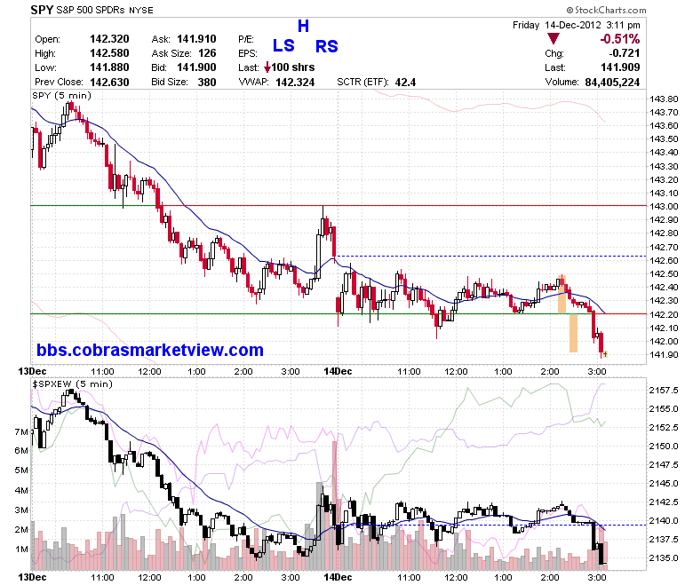Screen dimensions: 693x585
Task: Click the 142.60 price axis label
Action: click(x=664, y=260)
